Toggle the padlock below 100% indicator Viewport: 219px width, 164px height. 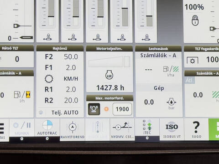click(195, 20)
